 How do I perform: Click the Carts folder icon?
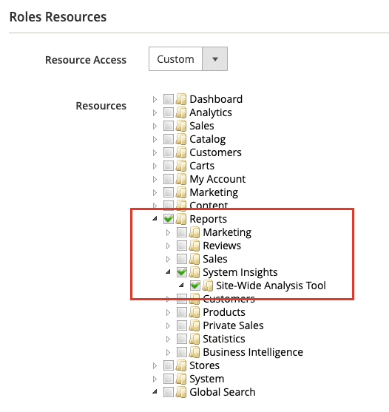(181, 166)
